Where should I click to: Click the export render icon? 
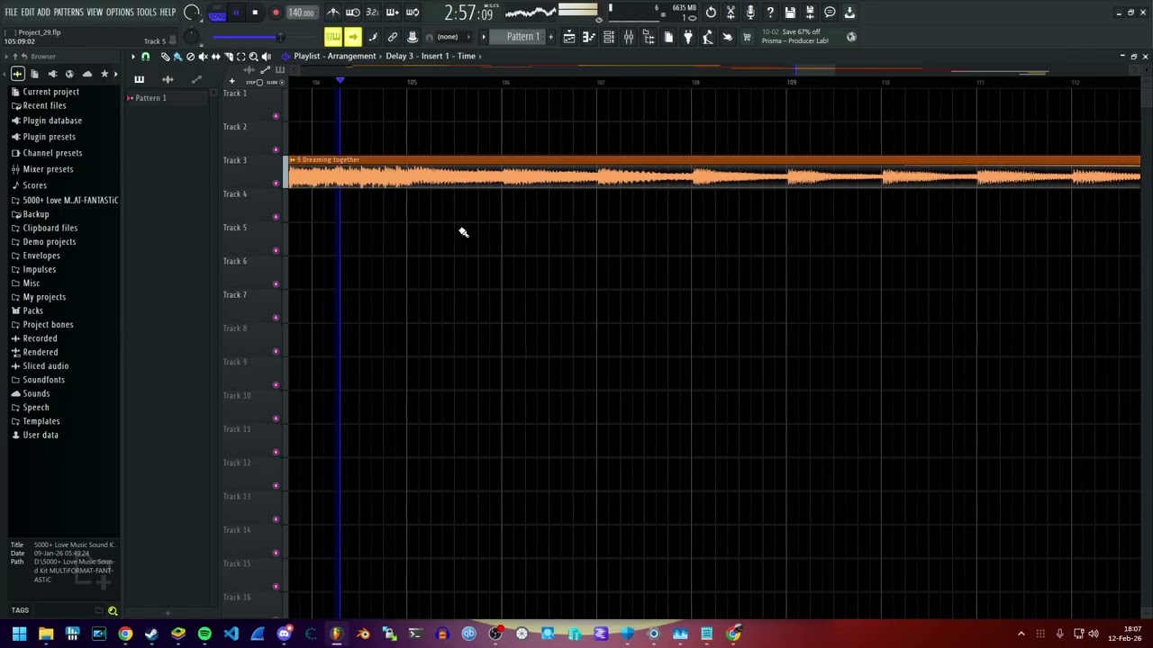(x=810, y=13)
